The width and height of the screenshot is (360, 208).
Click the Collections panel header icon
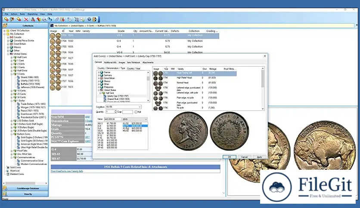pyautogui.click(x=5, y=25)
